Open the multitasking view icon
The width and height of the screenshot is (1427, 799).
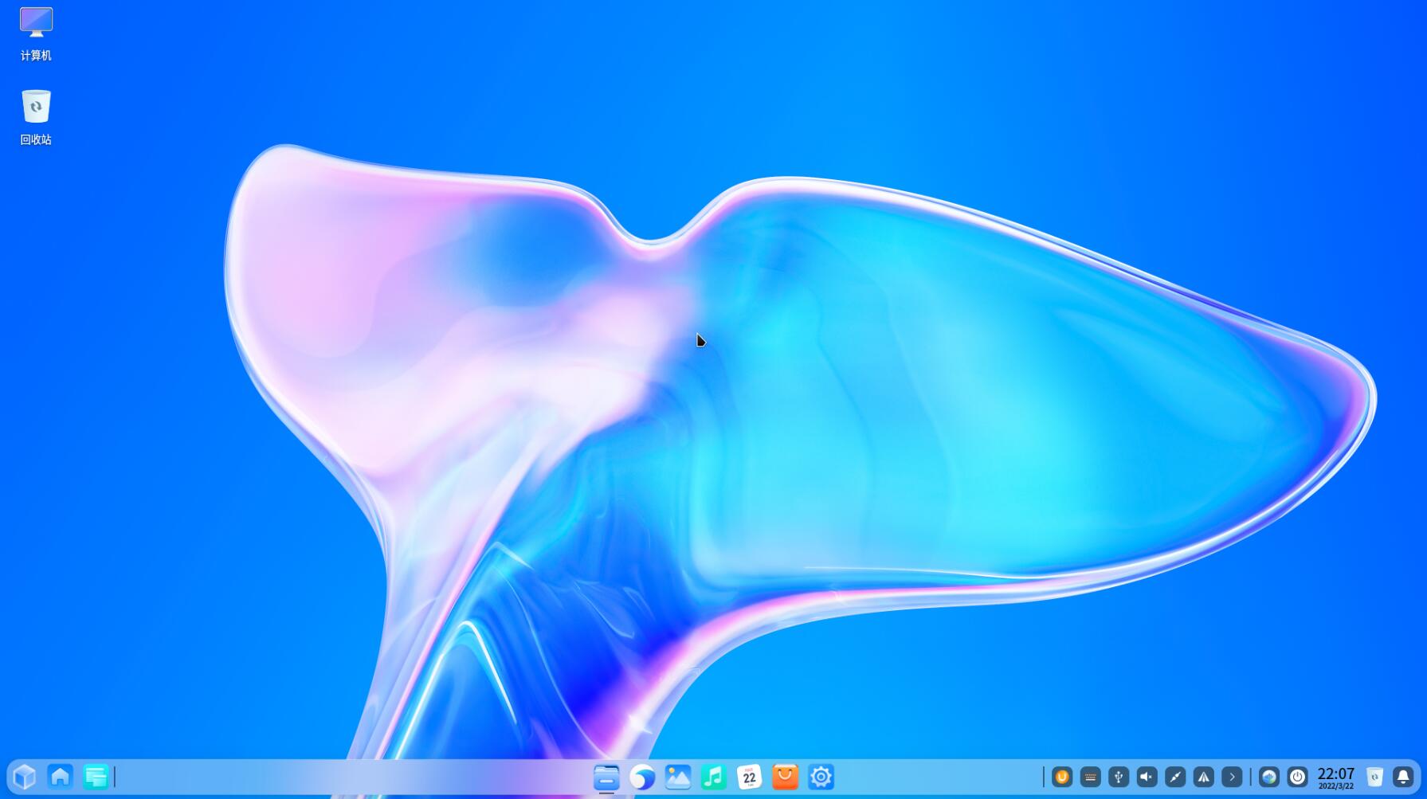(x=96, y=777)
